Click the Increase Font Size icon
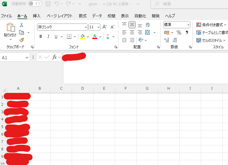This screenshot has width=228, height=165. click(105, 27)
